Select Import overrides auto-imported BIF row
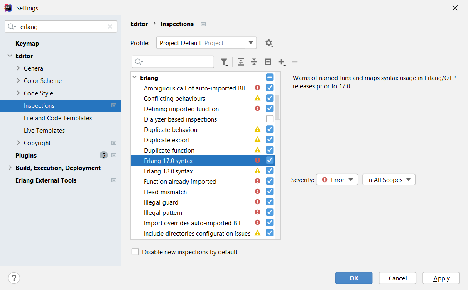This screenshot has width=468, height=290. (x=203, y=223)
